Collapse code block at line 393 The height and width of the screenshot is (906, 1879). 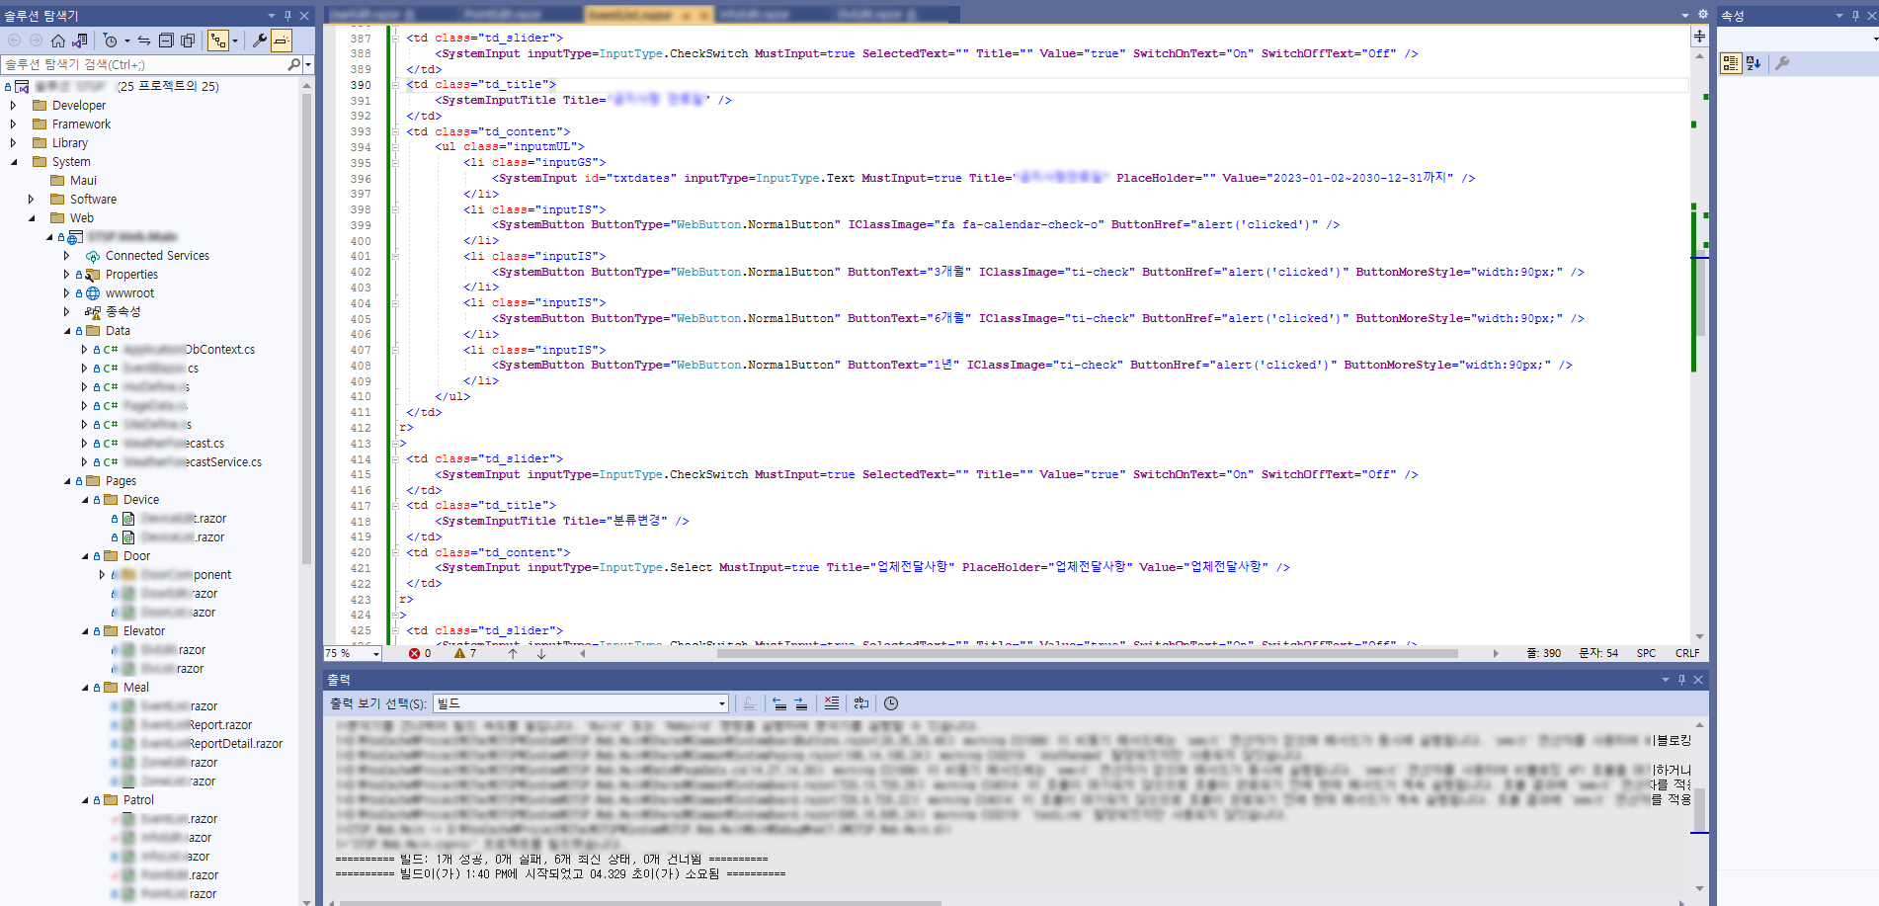(x=395, y=131)
